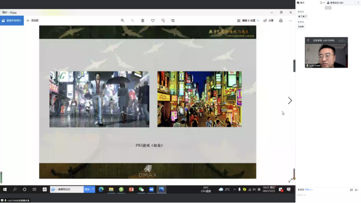Open the three-dot more options menu
Screen dimensions: 361x203
(291, 20)
